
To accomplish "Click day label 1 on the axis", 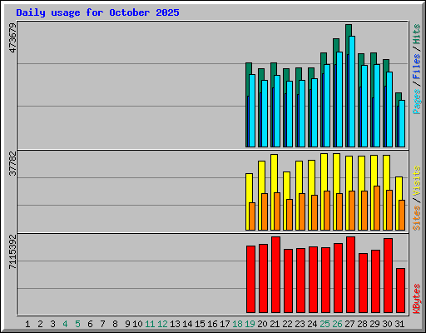I will point(27,324).
